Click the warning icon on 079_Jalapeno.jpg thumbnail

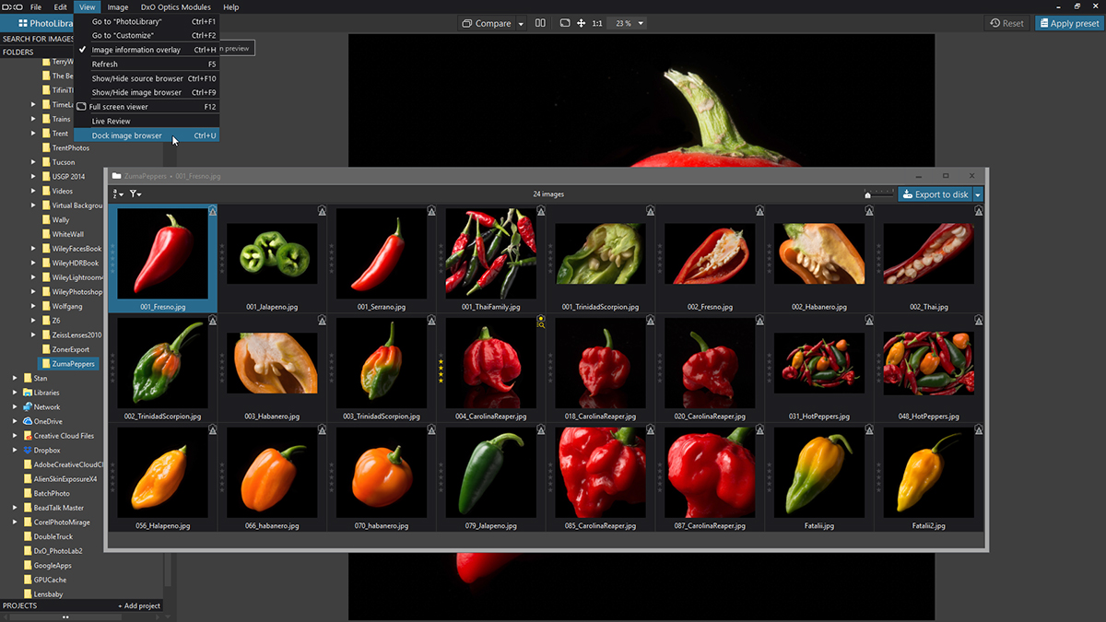pyautogui.click(x=541, y=430)
